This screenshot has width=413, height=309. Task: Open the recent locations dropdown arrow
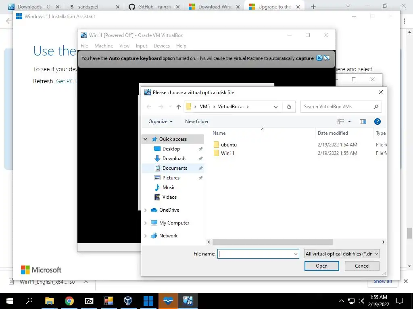coord(170,107)
